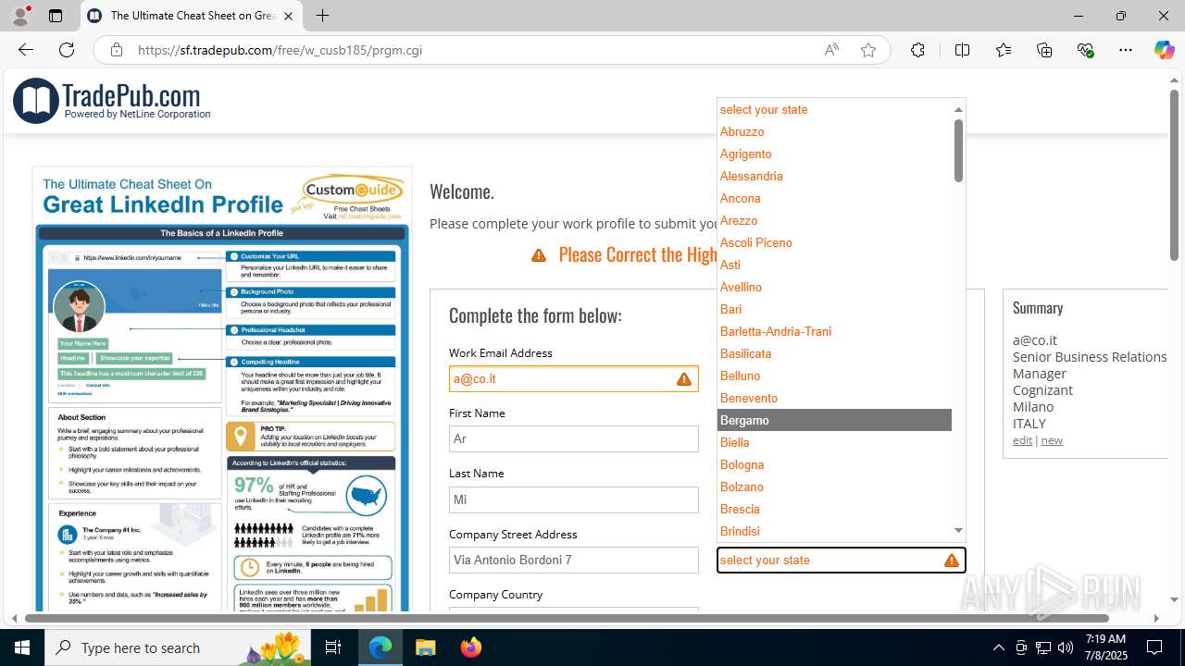Select Avellino from the state list
The height and width of the screenshot is (666, 1185).
[x=834, y=287]
